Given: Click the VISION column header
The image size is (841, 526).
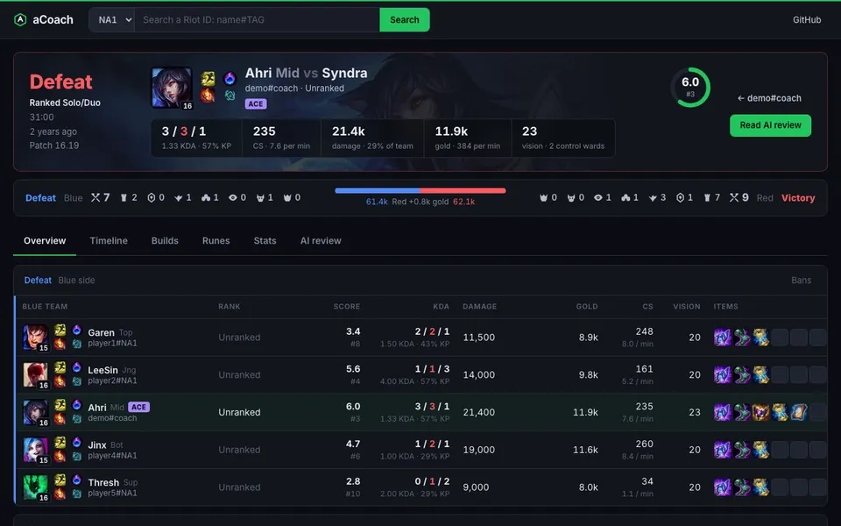Looking at the screenshot, I should [x=687, y=307].
